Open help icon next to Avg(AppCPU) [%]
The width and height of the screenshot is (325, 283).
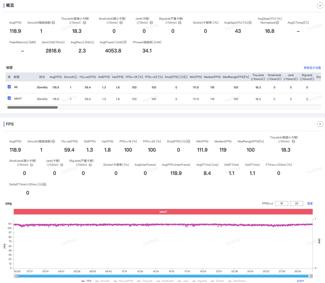pyautogui.click(x=250, y=23)
